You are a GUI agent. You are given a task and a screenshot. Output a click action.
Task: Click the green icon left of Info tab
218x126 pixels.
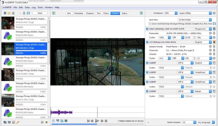click(x=54, y=13)
